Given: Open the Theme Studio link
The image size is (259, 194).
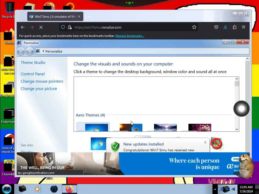Looking at the screenshot, I should tap(33, 63).
